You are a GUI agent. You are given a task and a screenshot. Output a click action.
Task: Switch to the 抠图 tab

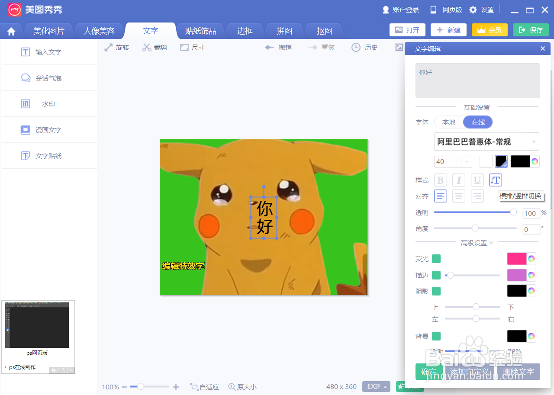coord(325,31)
